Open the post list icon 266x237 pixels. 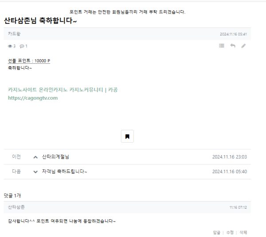pyautogui.click(x=222, y=46)
